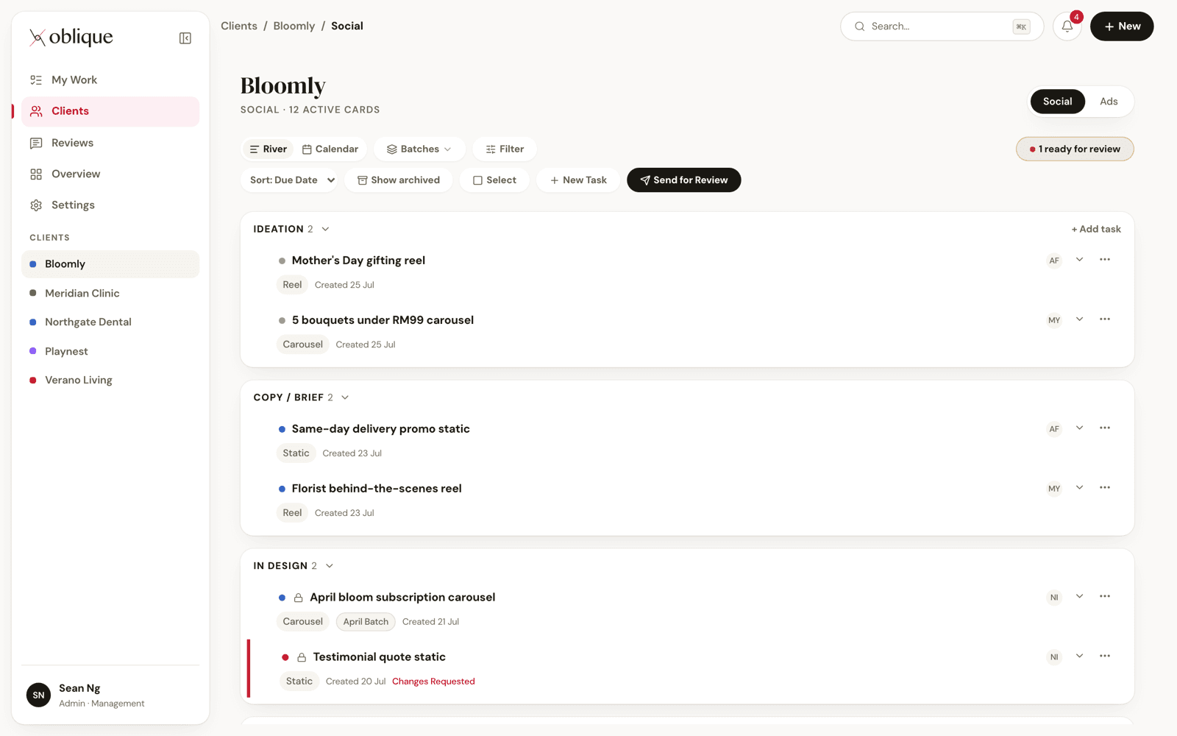Click 1 ready for review badge
1177x736 pixels.
click(x=1075, y=149)
